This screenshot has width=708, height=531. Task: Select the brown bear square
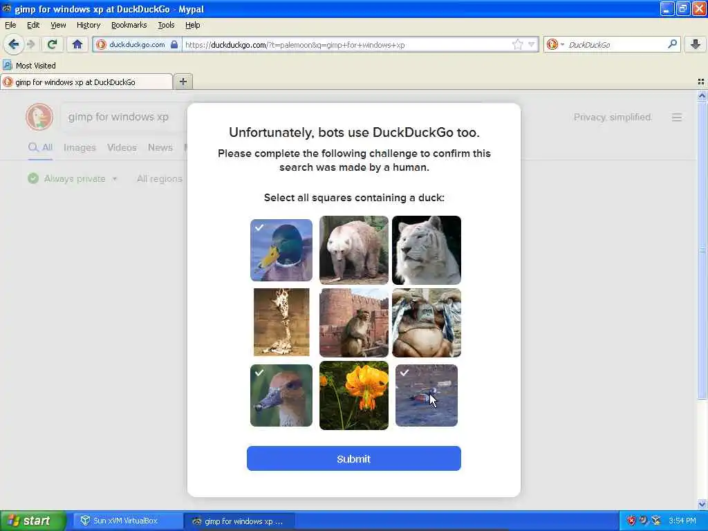click(x=354, y=250)
